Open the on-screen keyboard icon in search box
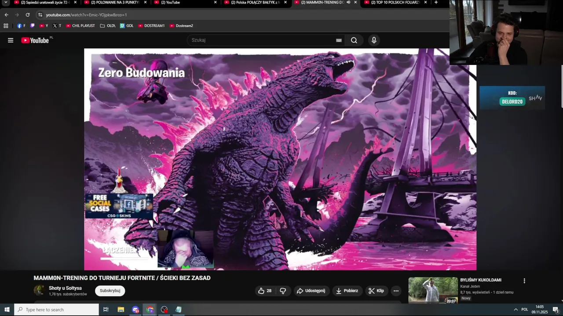 [339, 40]
